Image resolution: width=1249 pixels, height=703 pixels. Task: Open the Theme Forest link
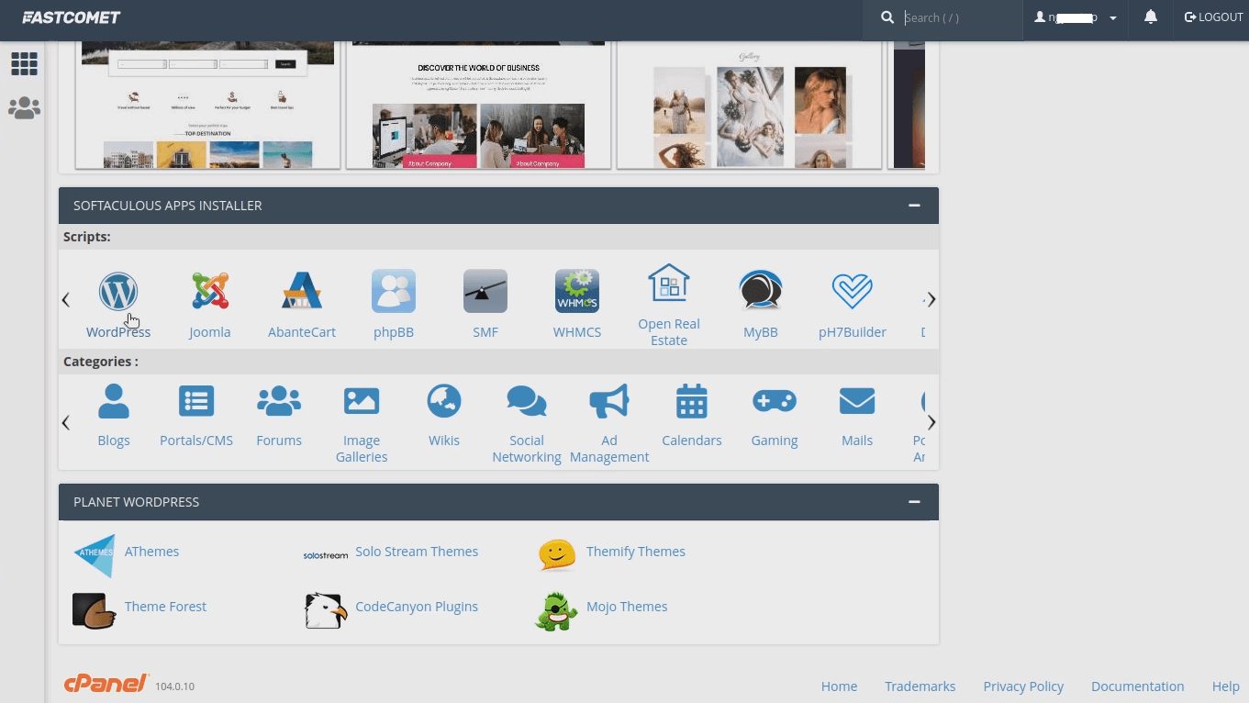[x=165, y=607]
